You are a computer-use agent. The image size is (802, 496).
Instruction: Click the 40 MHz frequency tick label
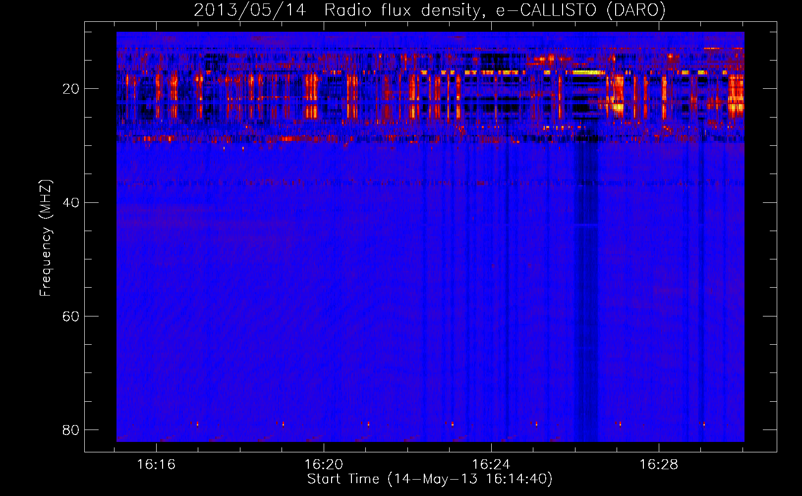pyautogui.click(x=71, y=203)
